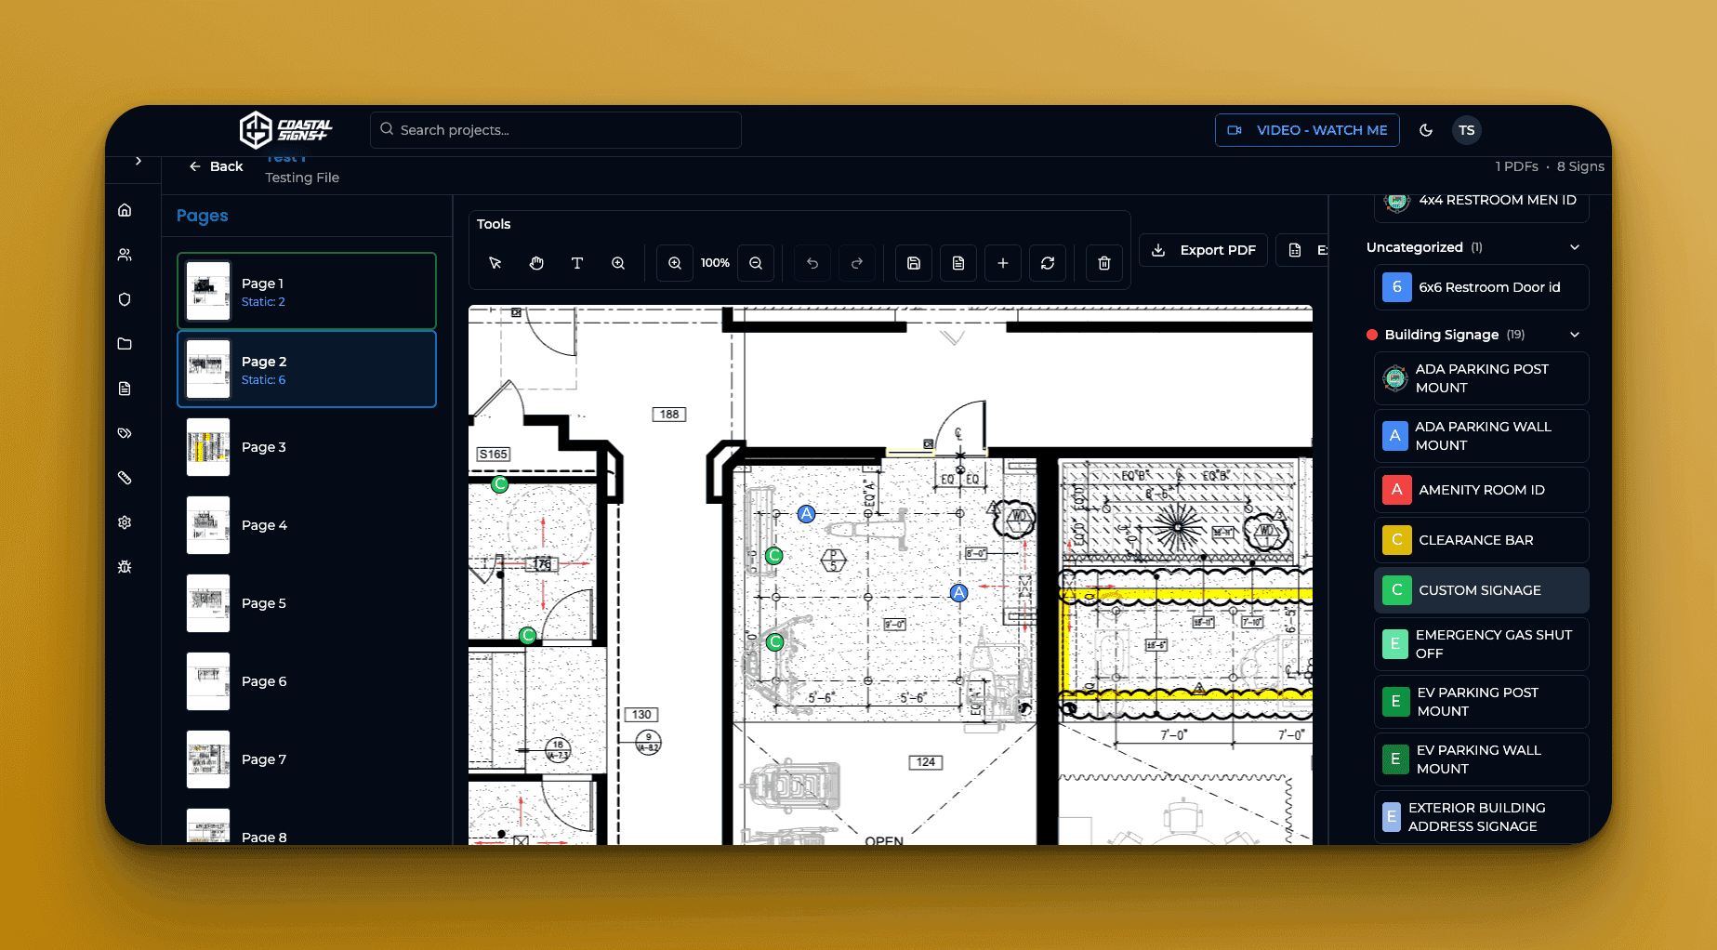1717x950 pixels.
Task: Select Page 3 in pages list
Action: pos(307,447)
